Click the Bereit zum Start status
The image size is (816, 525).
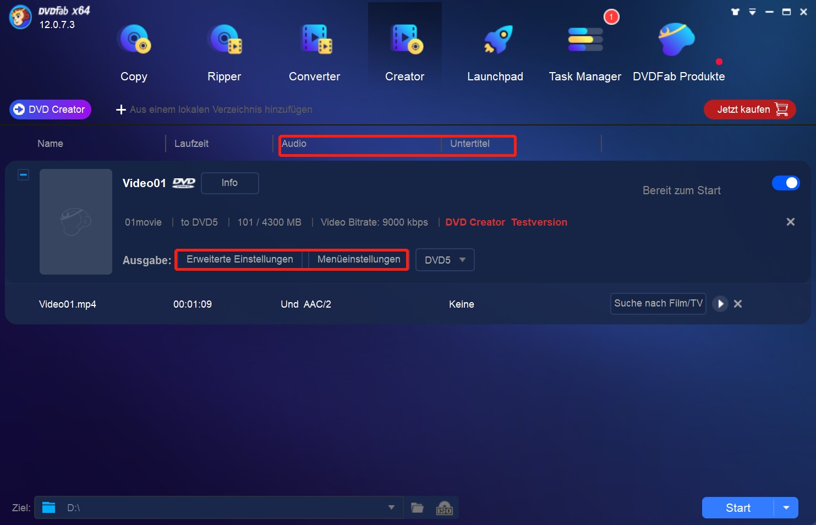(682, 190)
